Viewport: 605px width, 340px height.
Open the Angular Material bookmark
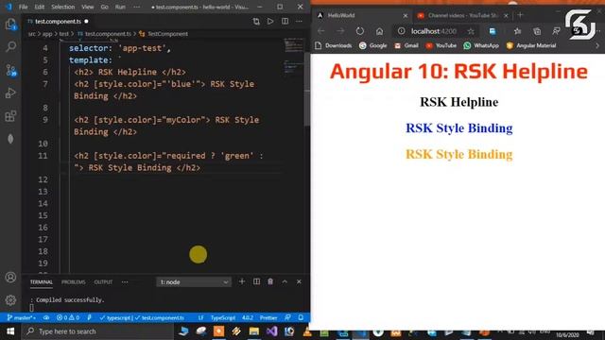[x=531, y=45]
